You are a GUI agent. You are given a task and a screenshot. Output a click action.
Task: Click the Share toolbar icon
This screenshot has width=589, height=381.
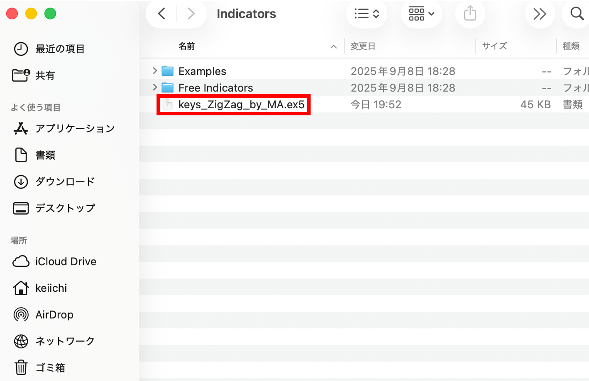click(x=470, y=14)
